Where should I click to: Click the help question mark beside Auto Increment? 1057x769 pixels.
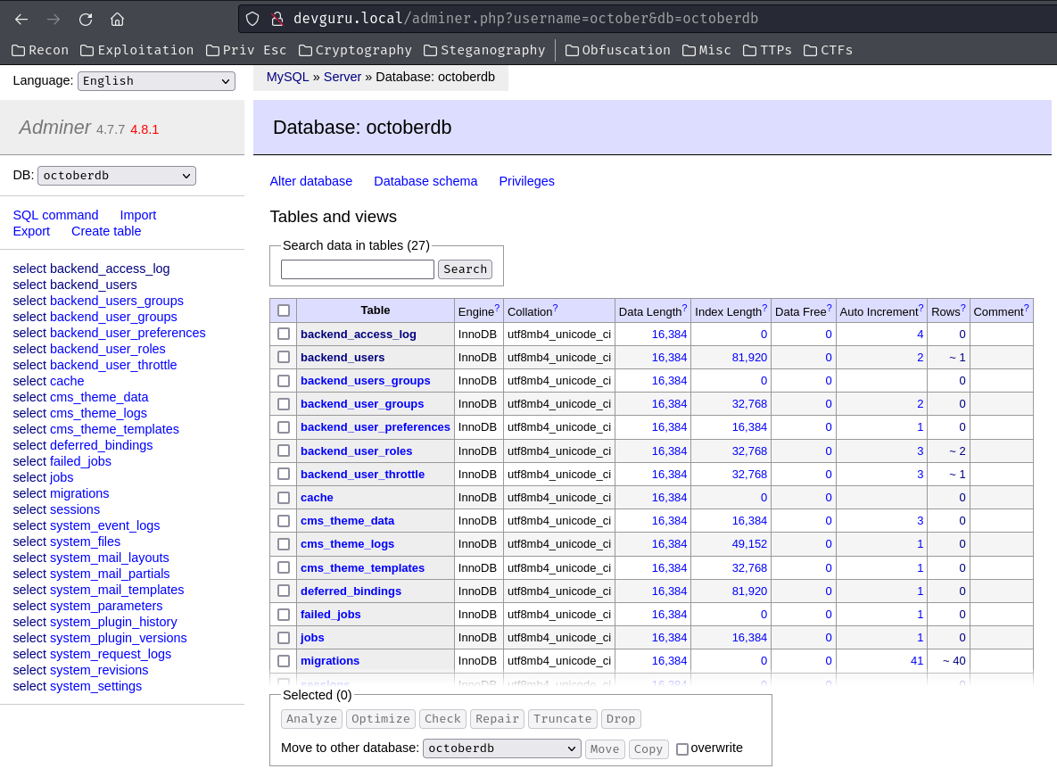pyautogui.click(x=921, y=308)
